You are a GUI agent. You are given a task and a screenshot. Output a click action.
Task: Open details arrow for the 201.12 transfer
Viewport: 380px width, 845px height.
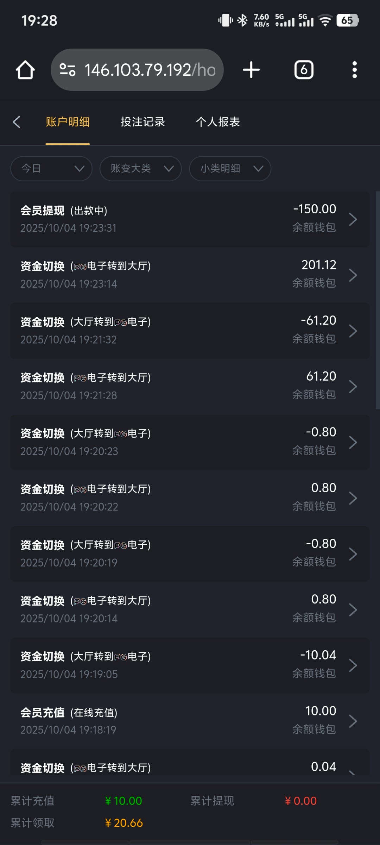(353, 275)
